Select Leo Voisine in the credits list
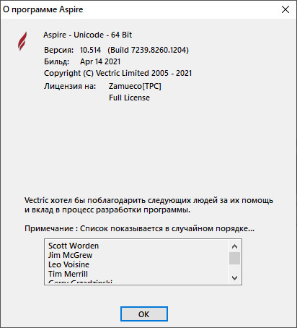This screenshot has width=297, height=328. pos(68,264)
